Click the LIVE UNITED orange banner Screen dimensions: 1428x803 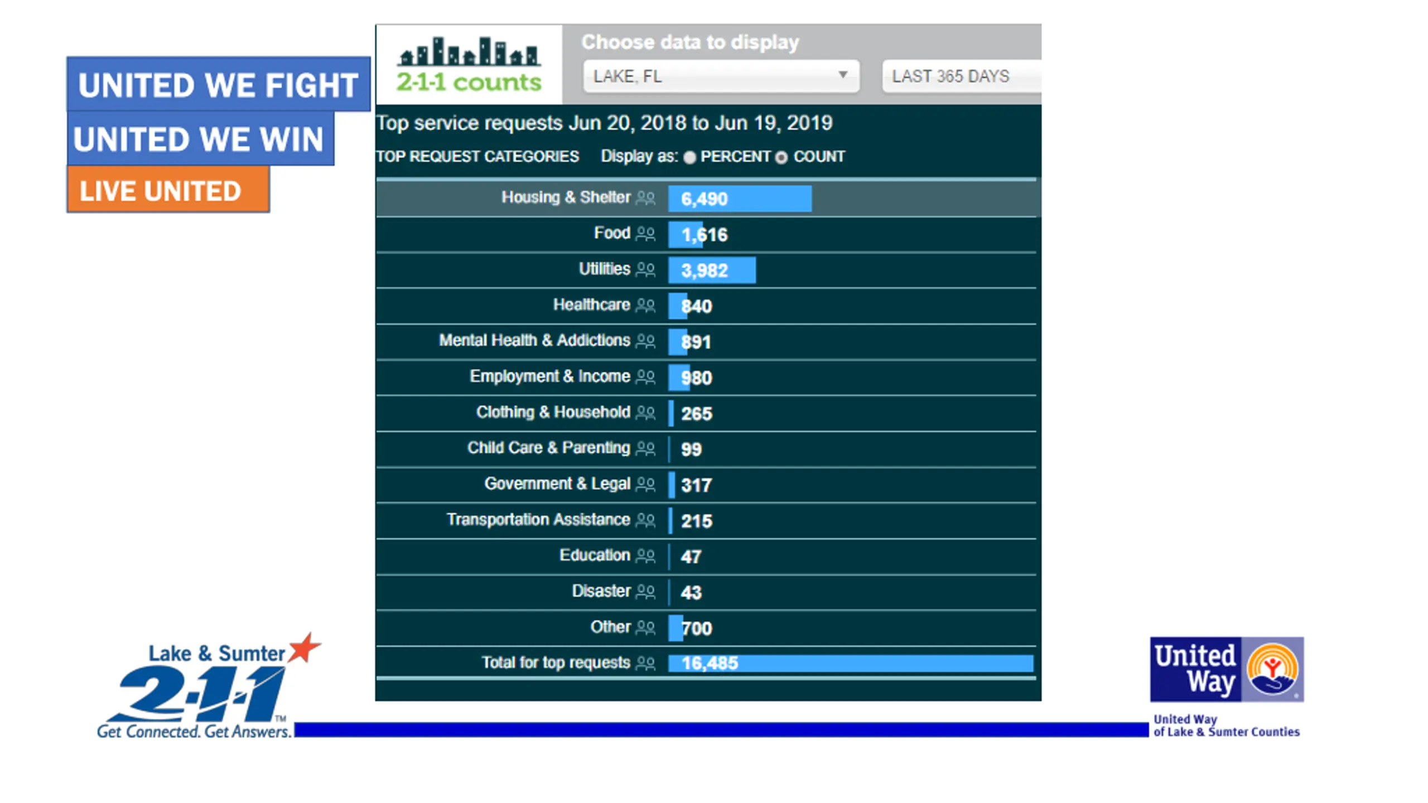[x=168, y=190]
